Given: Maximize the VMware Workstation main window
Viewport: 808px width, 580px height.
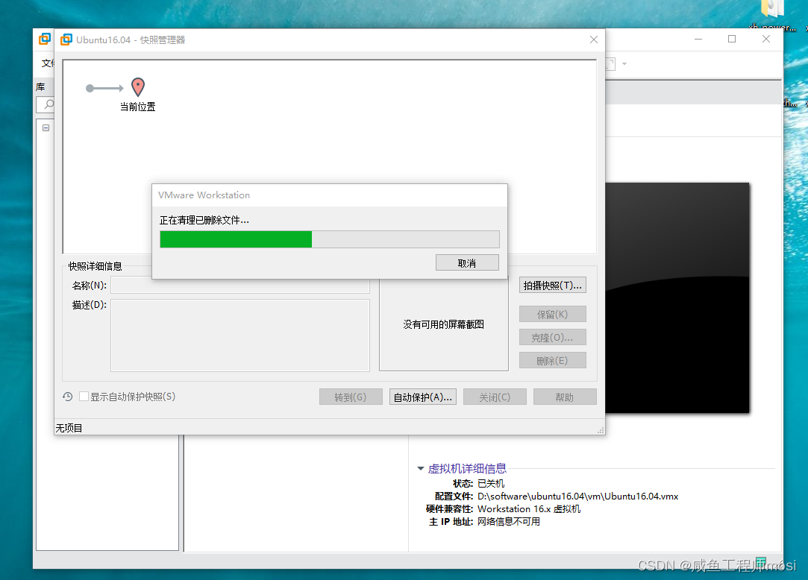Looking at the screenshot, I should 732,40.
